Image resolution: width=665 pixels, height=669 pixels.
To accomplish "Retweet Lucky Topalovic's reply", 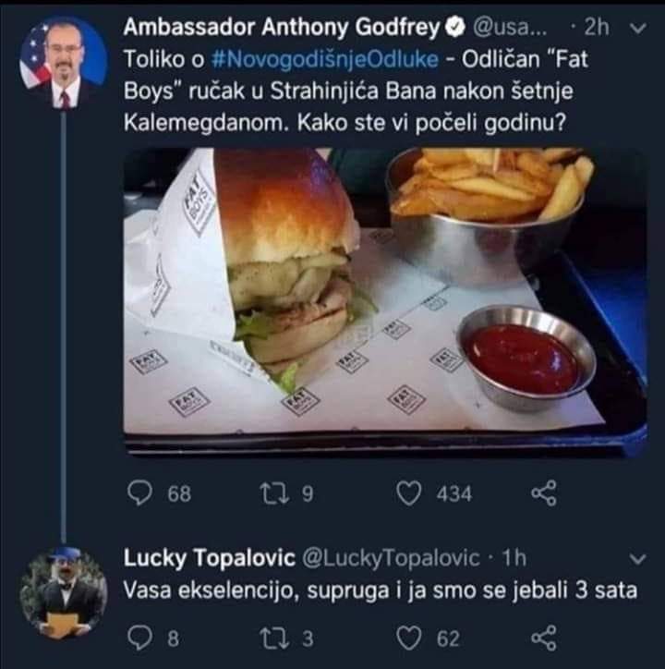I will click(x=273, y=639).
